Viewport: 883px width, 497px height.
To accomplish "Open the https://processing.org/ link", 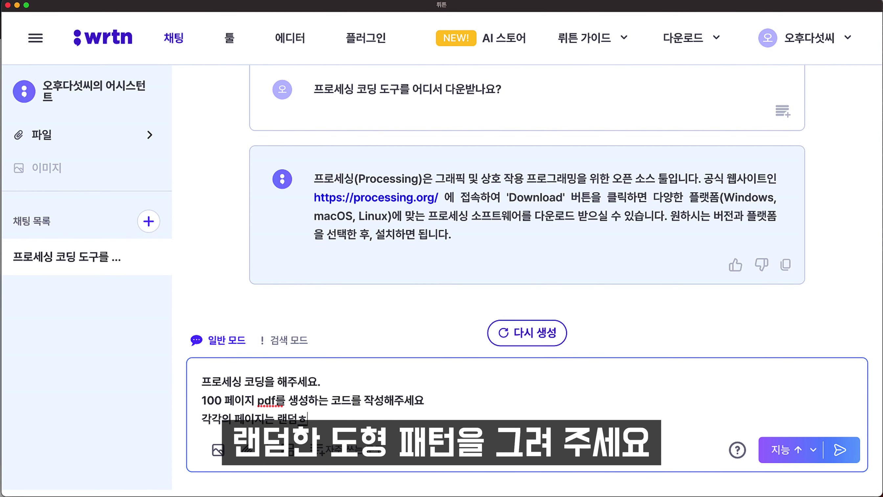I will pos(376,197).
